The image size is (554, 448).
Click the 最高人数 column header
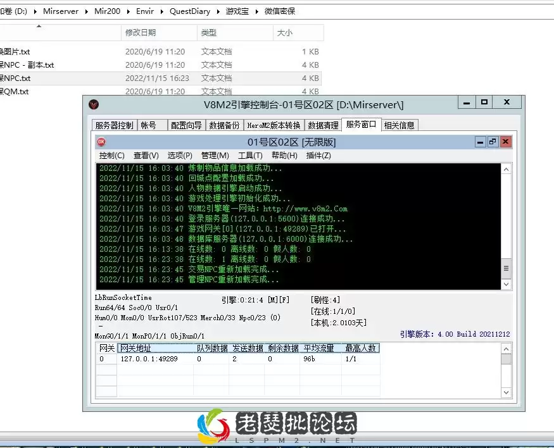point(361,348)
